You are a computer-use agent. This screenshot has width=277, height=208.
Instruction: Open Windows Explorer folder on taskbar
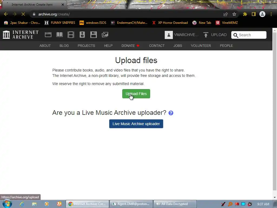click(x=34, y=204)
